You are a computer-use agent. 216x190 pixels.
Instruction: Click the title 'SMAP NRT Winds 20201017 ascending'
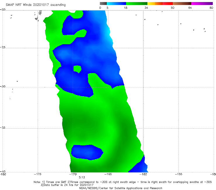pyautogui.click(x=36, y=5)
